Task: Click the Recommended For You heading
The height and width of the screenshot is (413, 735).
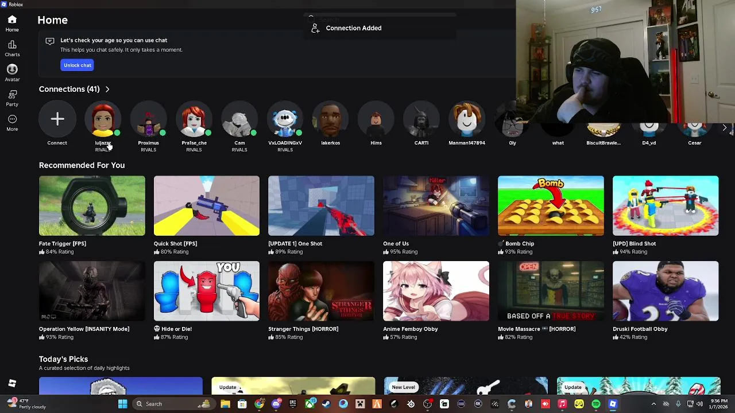Action: pyautogui.click(x=82, y=165)
